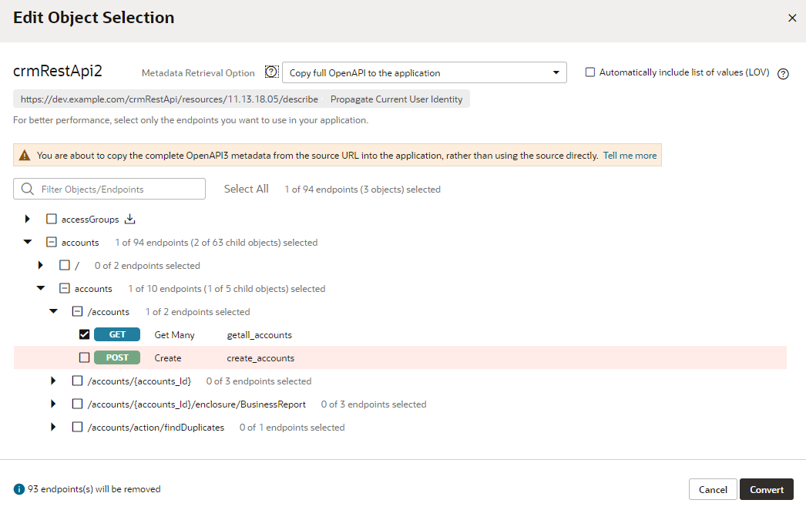
Task: Click the POST method badge
Action: pyautogui.click(x=117, y=357)
